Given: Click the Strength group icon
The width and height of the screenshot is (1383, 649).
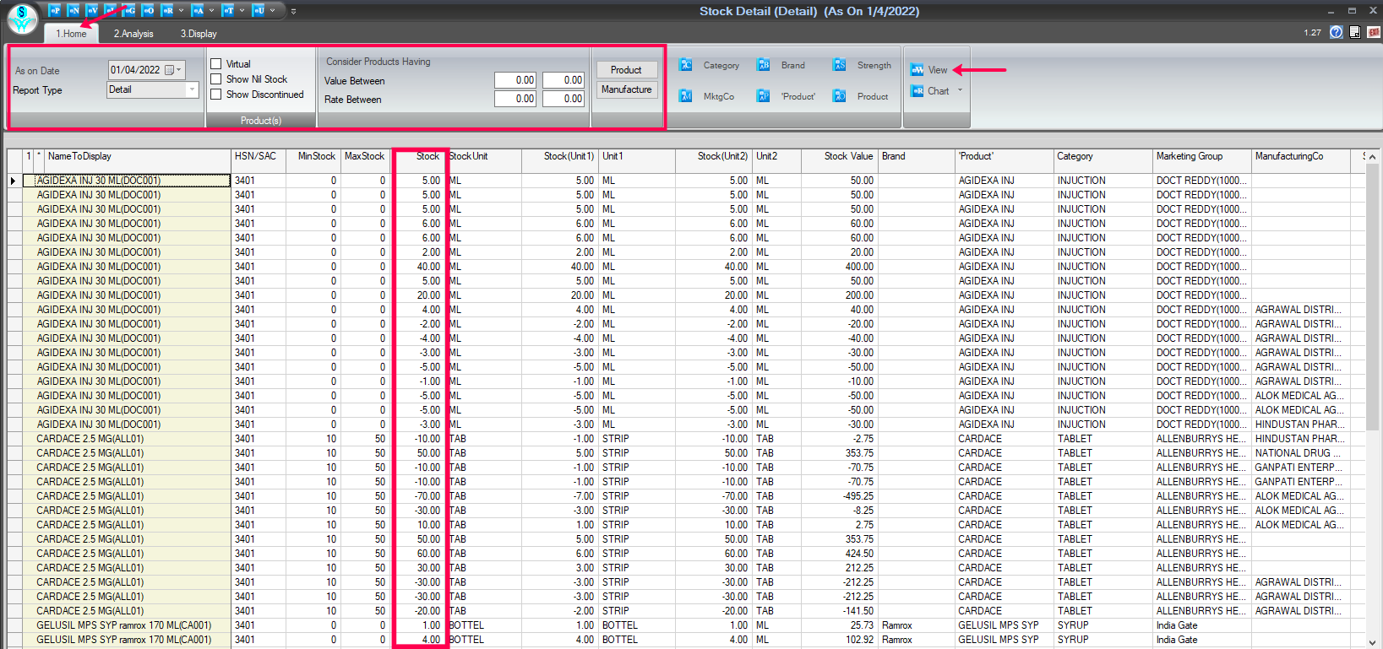Looking at the screenshot, I should (839, 65).
